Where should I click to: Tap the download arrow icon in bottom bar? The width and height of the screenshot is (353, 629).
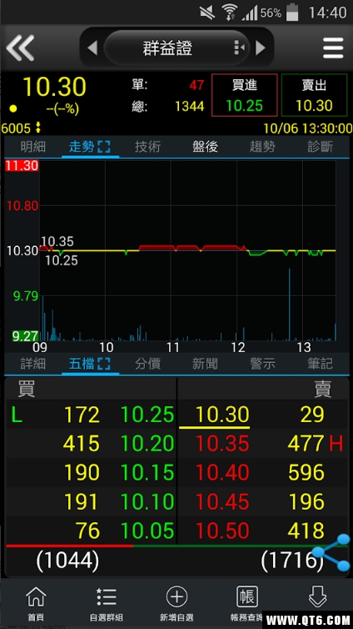click(x=317, y=597)
